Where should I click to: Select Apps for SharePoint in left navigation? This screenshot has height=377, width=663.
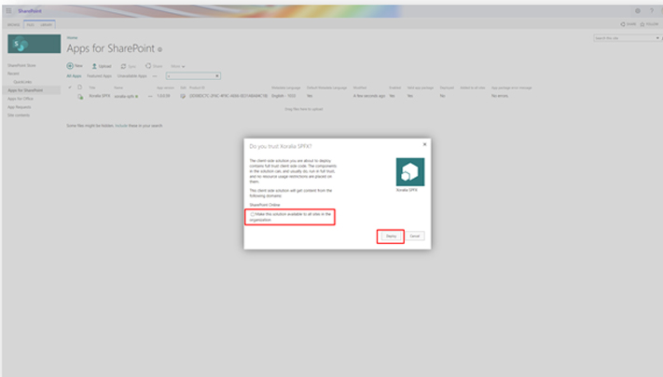[x=25, y=90]
